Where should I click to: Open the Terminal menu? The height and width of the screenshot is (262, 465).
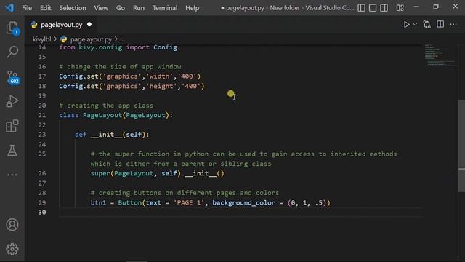(165, 8)
